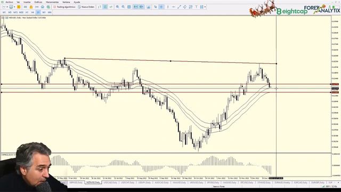Click the trendline's middle anchor point
The width and height of the screenshot is (341, 192).
[x=170, y=61]
